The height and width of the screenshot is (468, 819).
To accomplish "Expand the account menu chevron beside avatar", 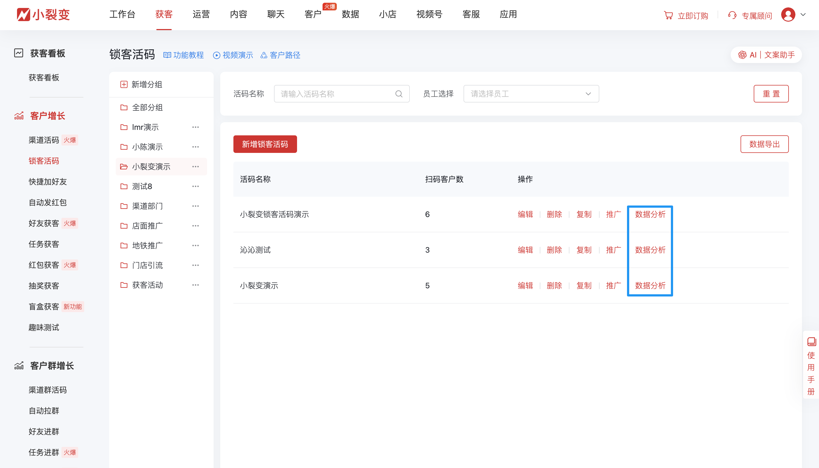I will pyautogui.click(x=803, y=15).
